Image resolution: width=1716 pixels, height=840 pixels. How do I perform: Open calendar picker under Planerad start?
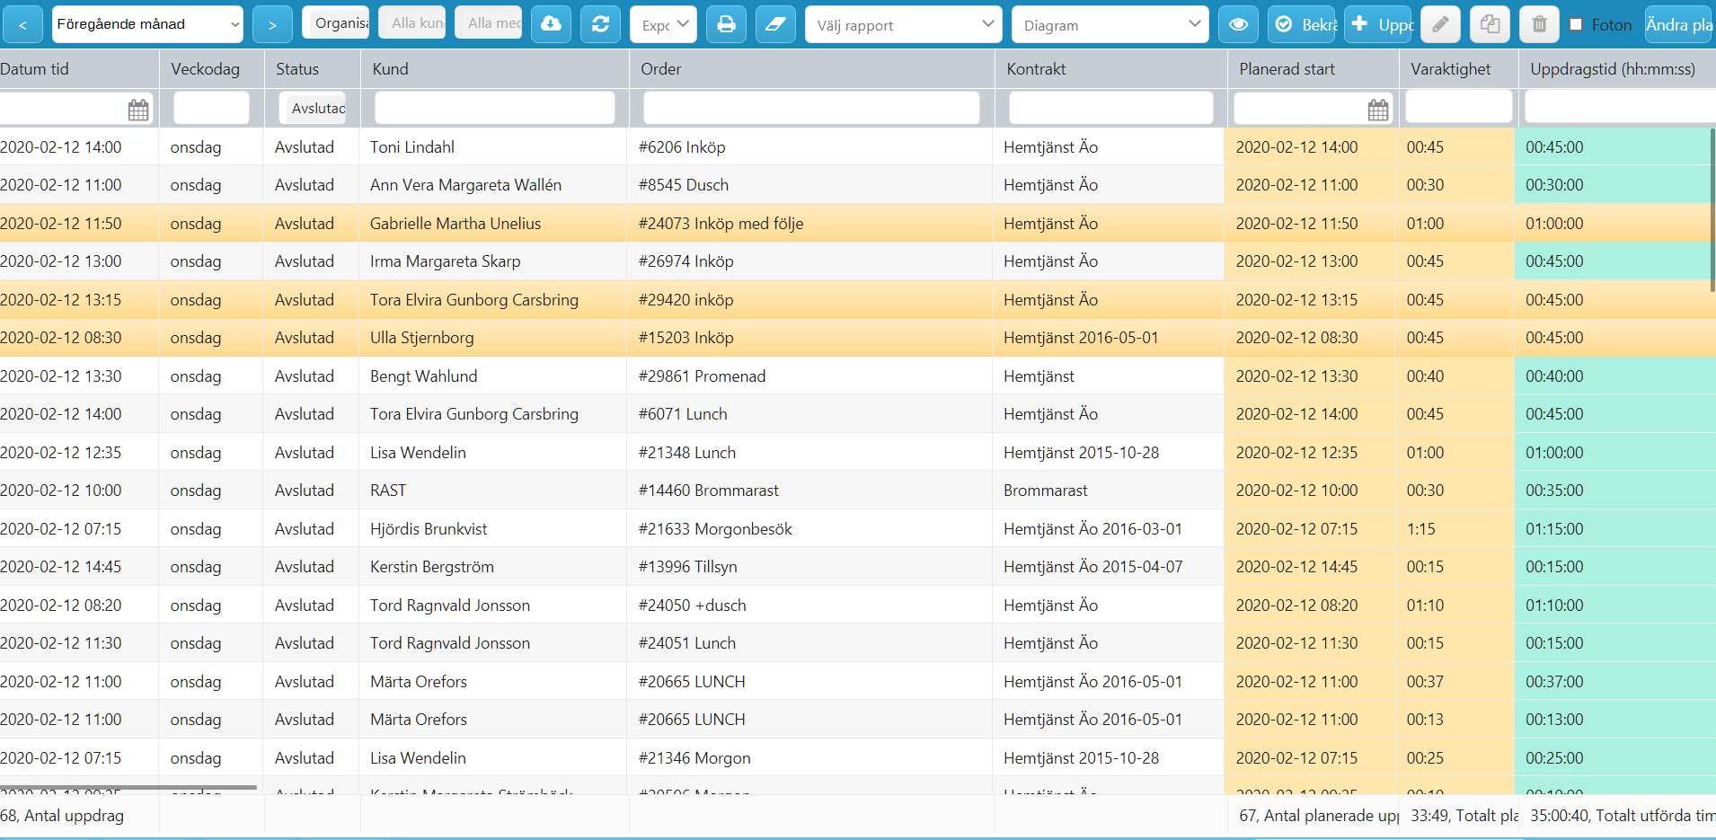(1378, 110)
